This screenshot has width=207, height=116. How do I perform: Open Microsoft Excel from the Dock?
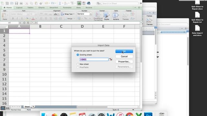click(x=139, y=114)
